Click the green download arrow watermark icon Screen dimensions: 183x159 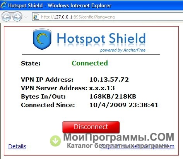55,141
